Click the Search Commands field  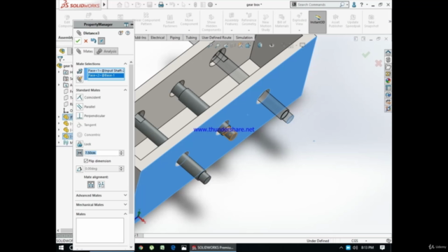tap(318, 5)
